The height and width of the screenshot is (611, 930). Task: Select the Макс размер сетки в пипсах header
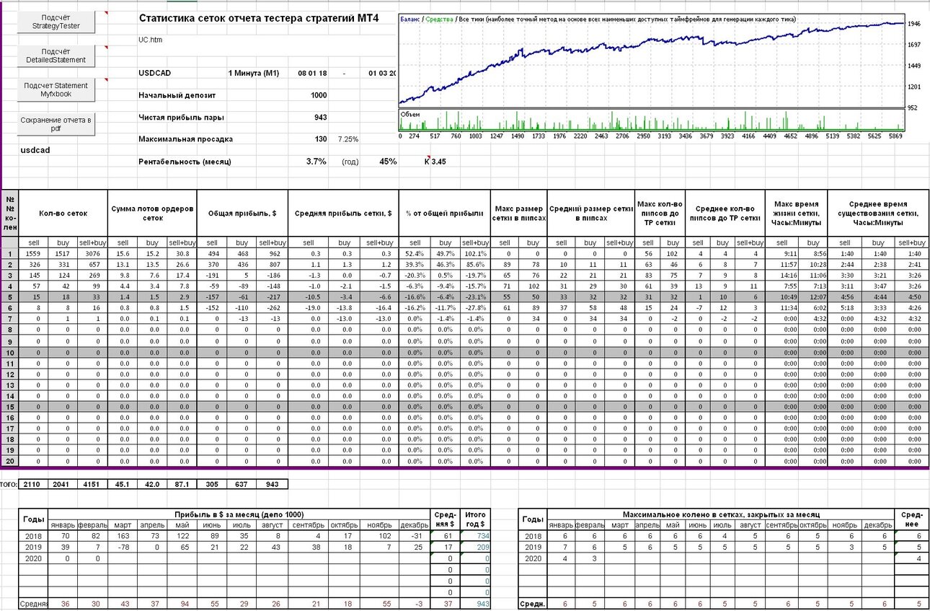pos(519,214)
